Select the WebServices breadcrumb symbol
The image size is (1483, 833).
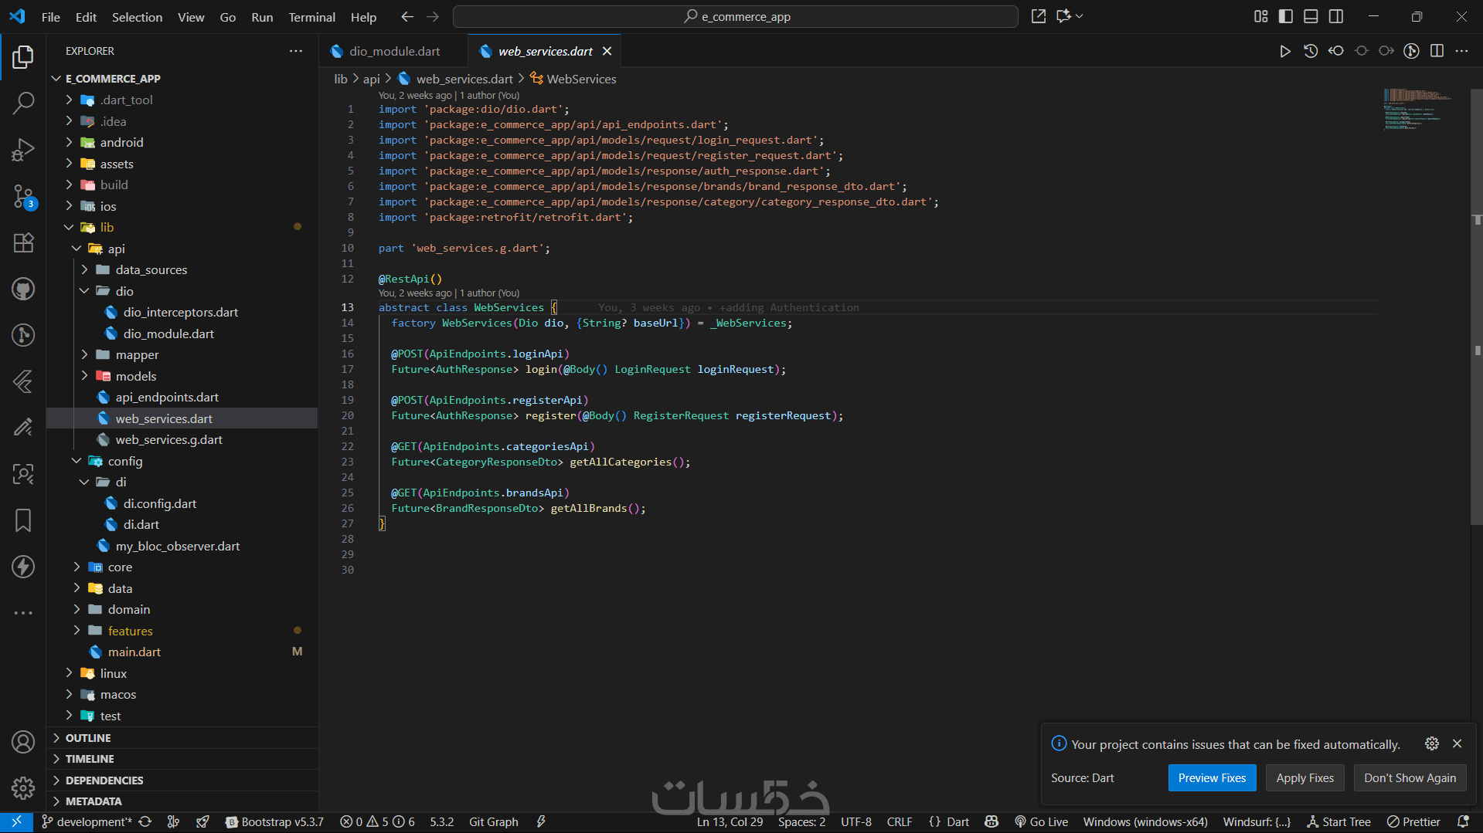pyautogui.click(x=573, y=79)
